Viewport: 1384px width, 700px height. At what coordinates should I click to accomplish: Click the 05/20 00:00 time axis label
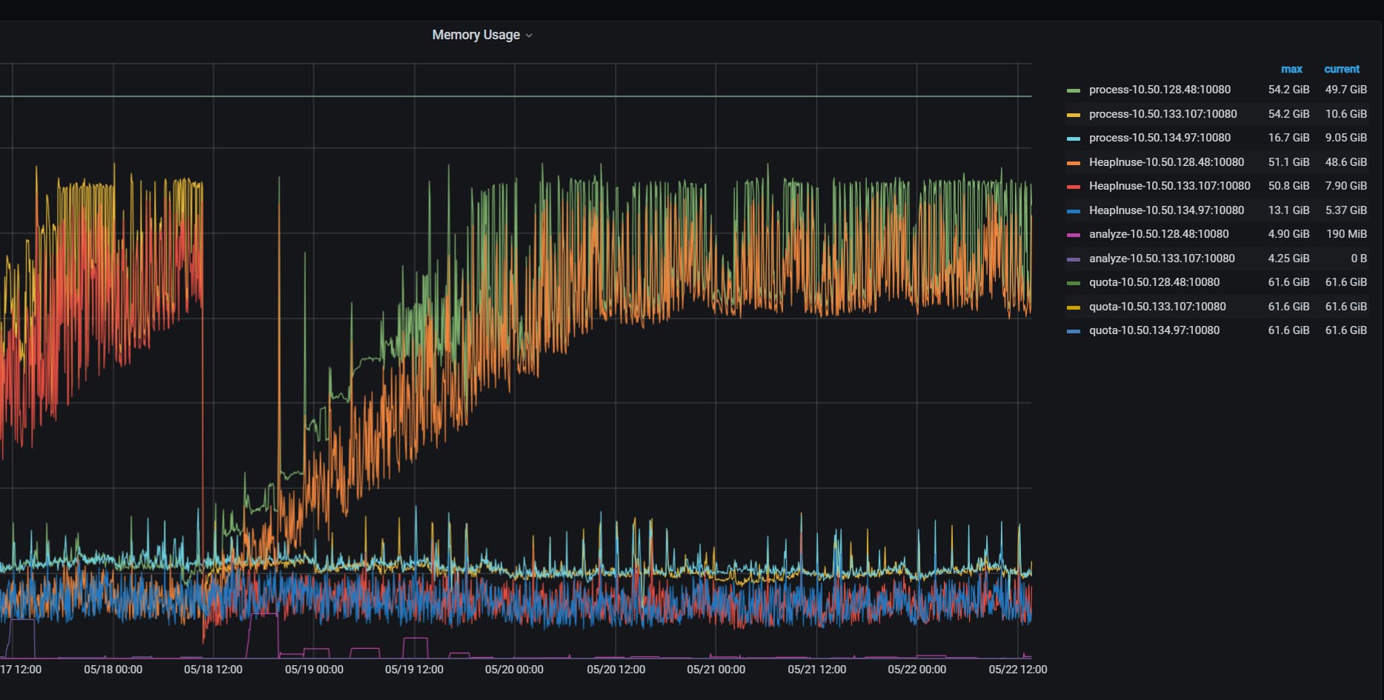[514, 670]
